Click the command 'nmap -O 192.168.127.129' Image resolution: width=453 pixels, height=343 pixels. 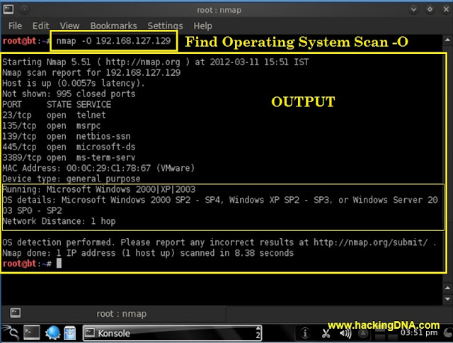click(113, 41)
